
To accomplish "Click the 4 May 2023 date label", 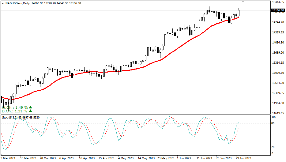I will (x=126, y=158).
